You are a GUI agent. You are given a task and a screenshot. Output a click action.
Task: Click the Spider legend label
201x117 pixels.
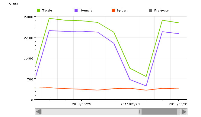pos(122,11)
